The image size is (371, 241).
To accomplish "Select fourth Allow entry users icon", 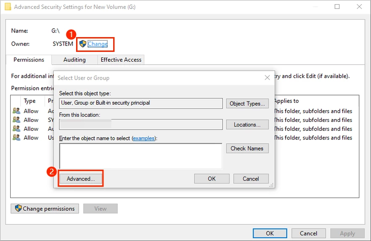I will 16,137.
